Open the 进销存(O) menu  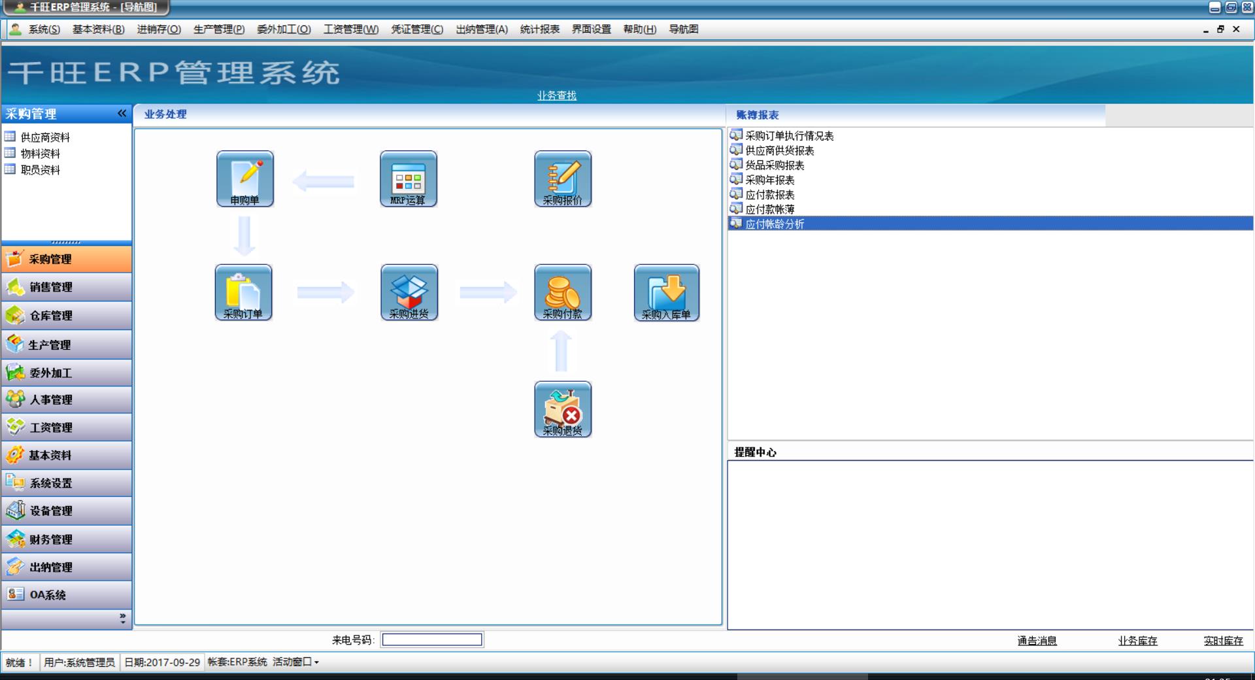point(159,29)
